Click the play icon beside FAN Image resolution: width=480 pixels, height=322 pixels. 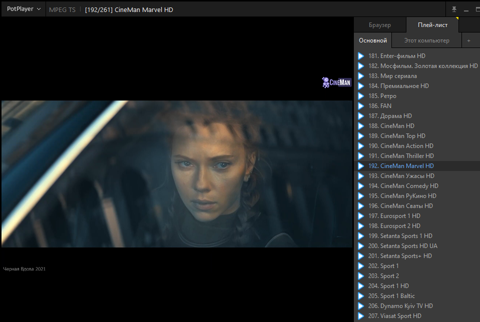(x=361, y=106)
